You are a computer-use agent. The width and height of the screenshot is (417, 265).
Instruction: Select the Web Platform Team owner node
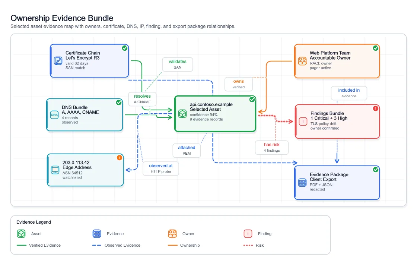(x=337, y=61)
